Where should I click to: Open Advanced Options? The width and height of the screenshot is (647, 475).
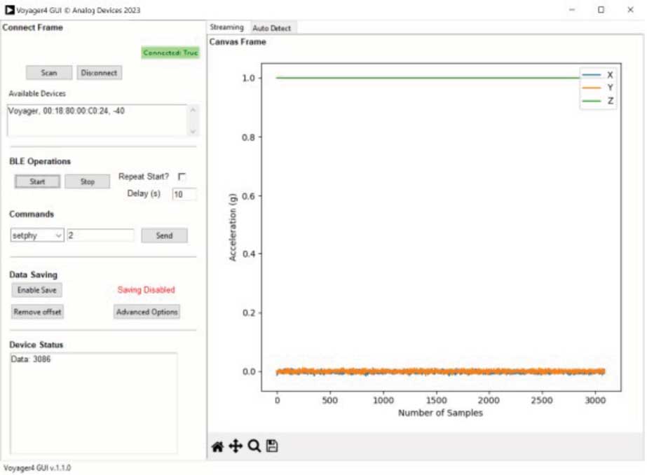coord(147,312)
